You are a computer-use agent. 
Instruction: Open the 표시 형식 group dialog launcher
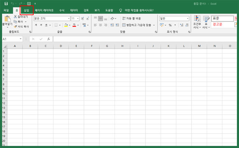tap(189, 32)
